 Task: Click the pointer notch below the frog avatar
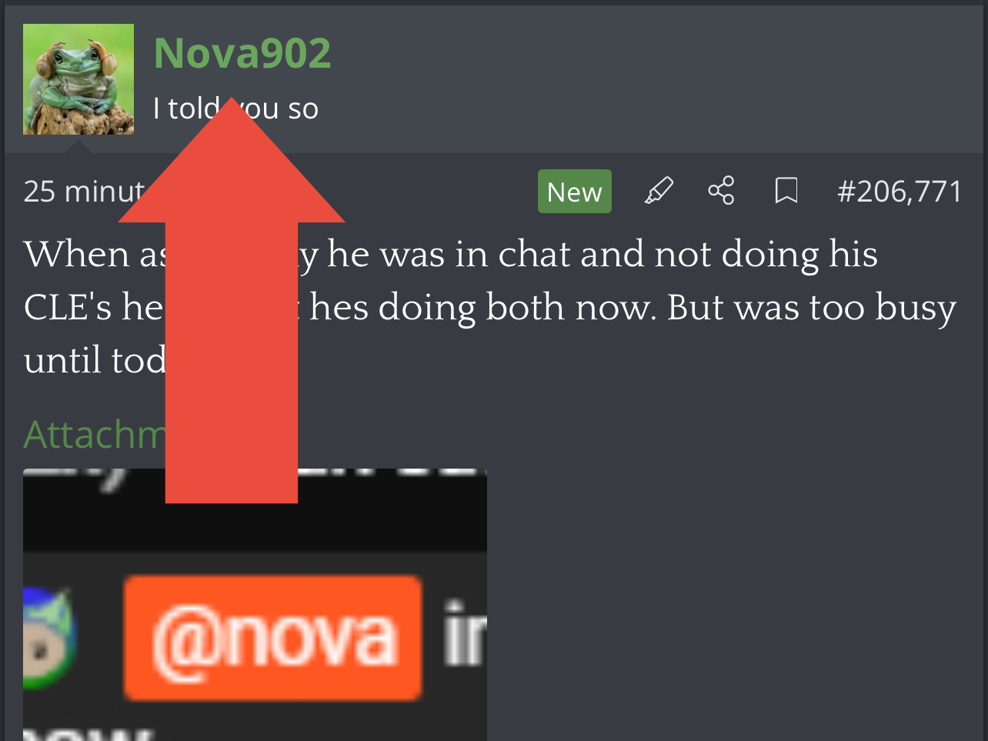tap(78, 145)
